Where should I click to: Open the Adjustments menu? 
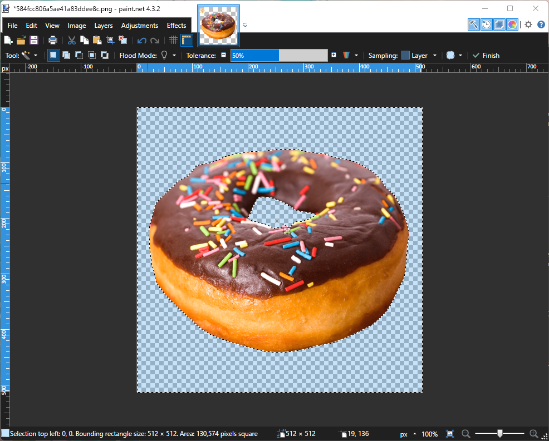[x=140, y=26]
